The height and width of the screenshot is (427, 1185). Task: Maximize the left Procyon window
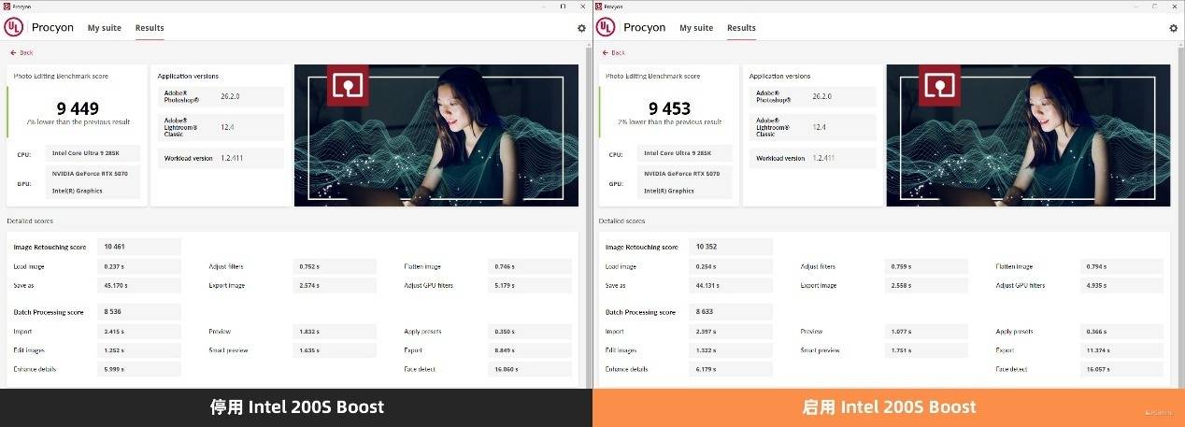pos(563,6)
